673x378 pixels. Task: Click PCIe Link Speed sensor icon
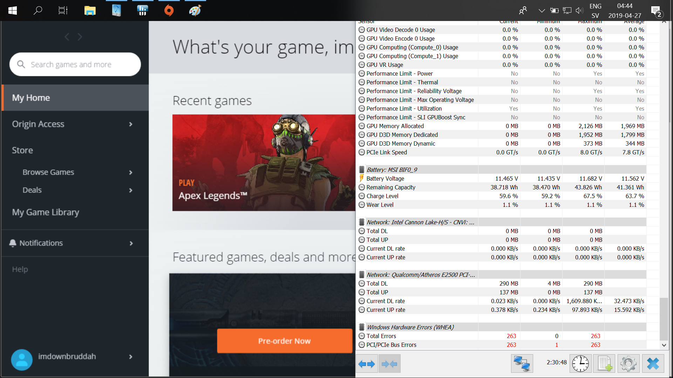click(362, 152)
